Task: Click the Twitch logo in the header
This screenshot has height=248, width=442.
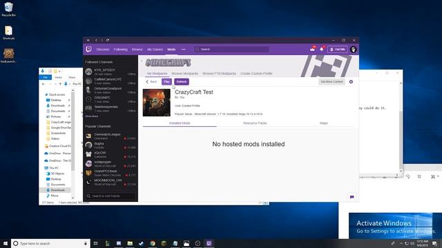Action: (89, 50)
